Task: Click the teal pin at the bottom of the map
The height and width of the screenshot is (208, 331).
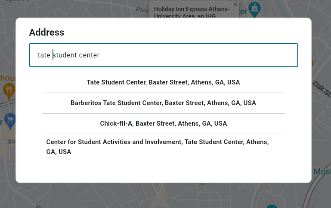Action: pyautogui.click(x=272, y=206)
